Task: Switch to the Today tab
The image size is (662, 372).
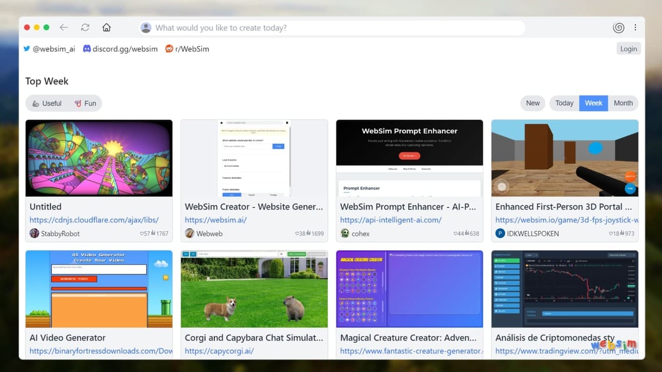Action: 564,103
